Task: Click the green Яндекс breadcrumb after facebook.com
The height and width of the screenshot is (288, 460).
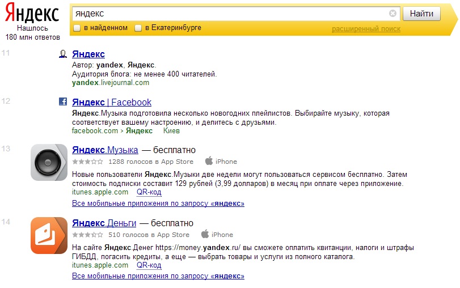Action: tap(139, 131)
